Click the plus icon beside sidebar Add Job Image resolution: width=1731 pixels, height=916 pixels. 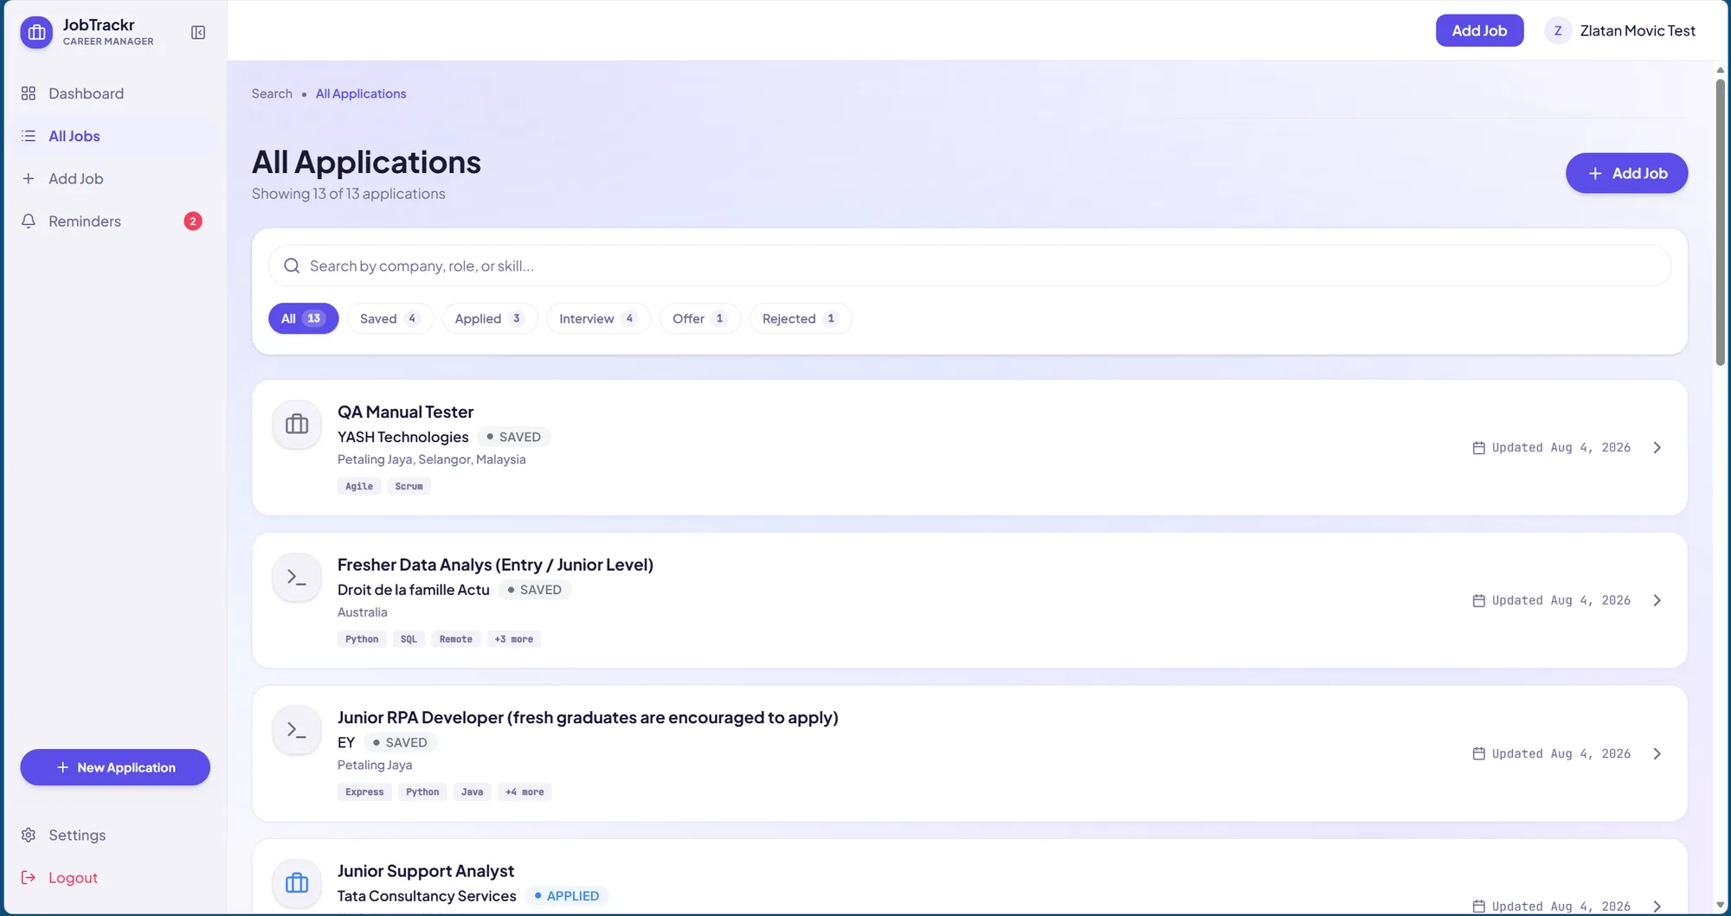[x=29, y=178]
